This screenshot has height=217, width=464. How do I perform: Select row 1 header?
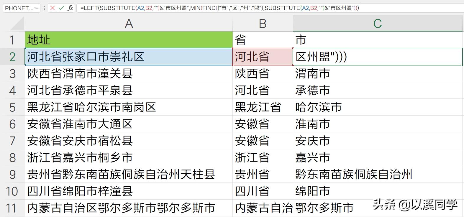point(12,40)
